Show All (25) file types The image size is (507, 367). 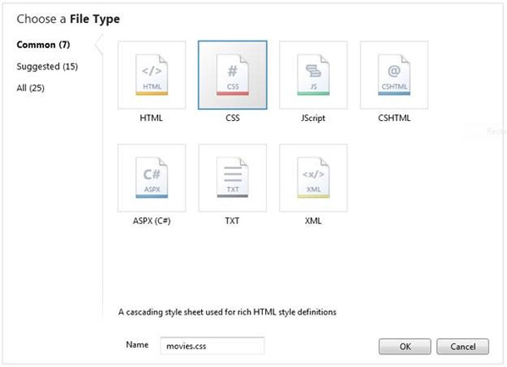point(30,88)
